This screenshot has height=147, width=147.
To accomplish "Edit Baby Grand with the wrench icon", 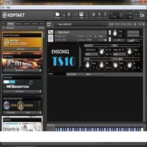I will pyautogui.click(x=51, y=32).
